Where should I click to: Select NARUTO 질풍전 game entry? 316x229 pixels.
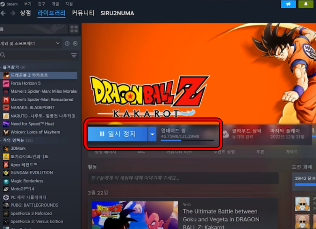[x=39, y=116]
